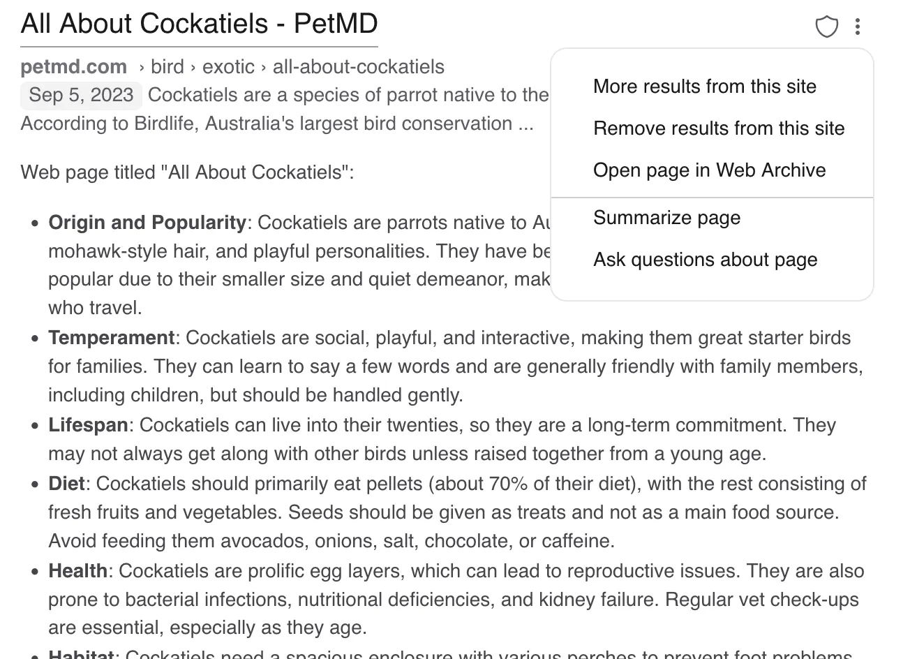
Task: Select the "Summarize page" option
Action: pos(666,218)
